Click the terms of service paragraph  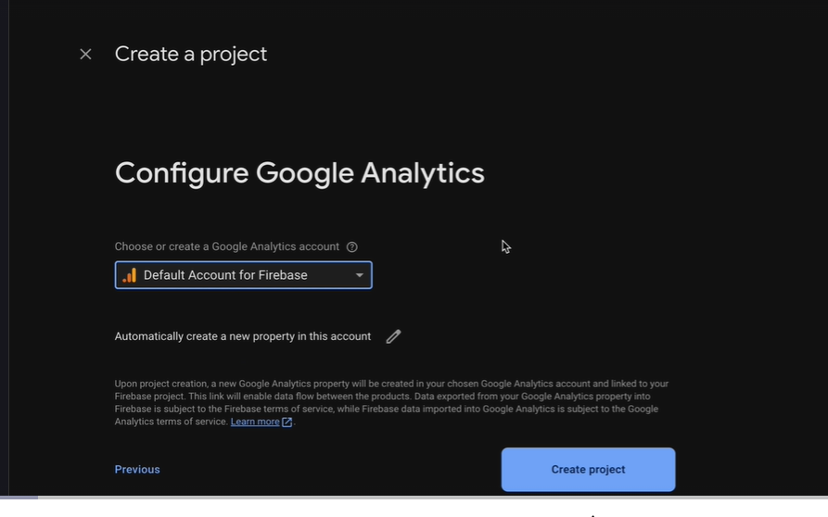391,402
